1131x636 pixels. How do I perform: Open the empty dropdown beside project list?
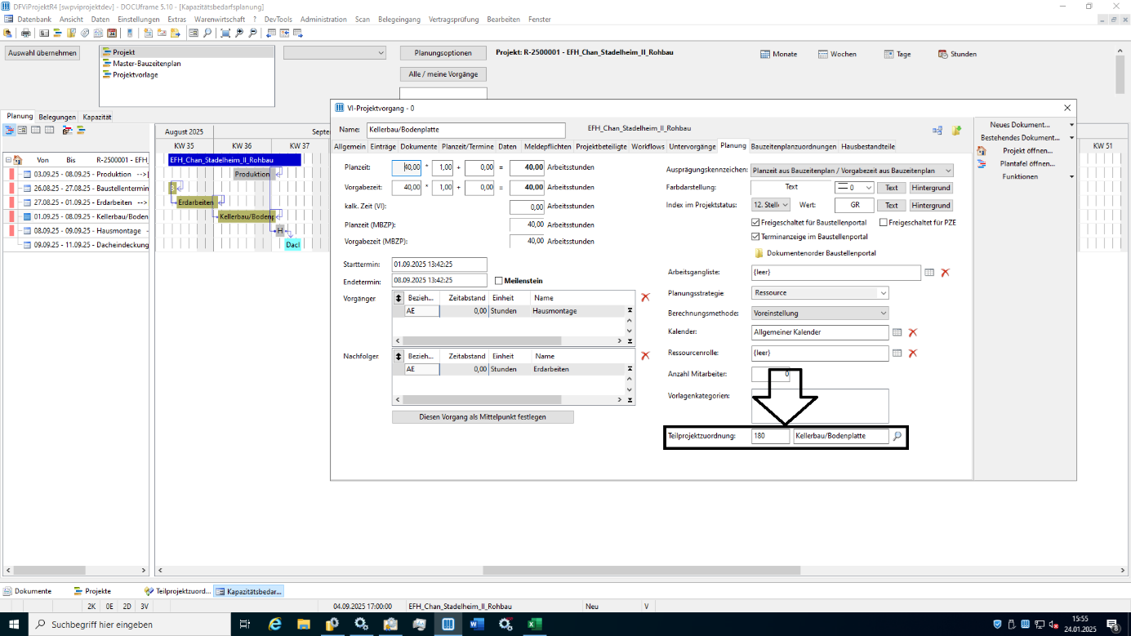[335, 53]
